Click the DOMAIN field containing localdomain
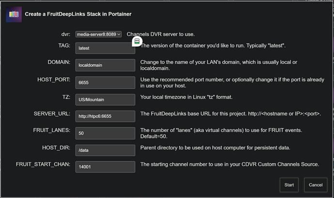The image size is (334, 198). click(x=105, y=65)
